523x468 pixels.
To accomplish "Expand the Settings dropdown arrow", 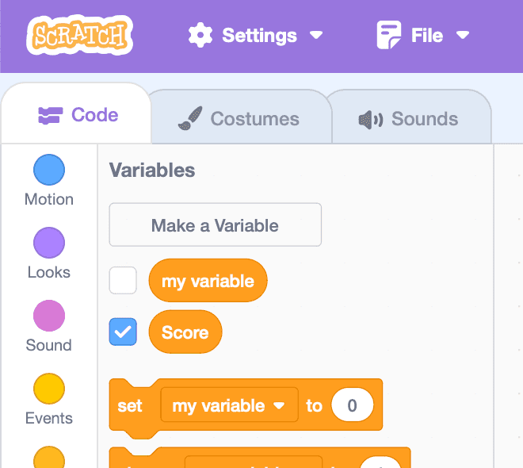I will [x=315, y=36].
